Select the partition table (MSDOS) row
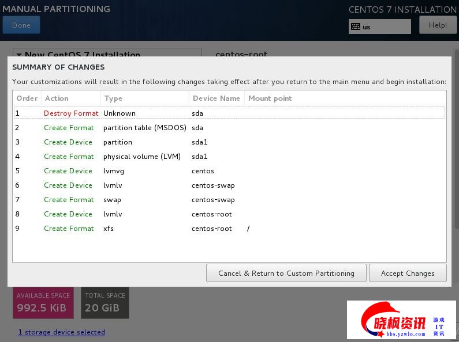Screen dimensions: 459x342 pyautogui.click(x=229, y=128)
